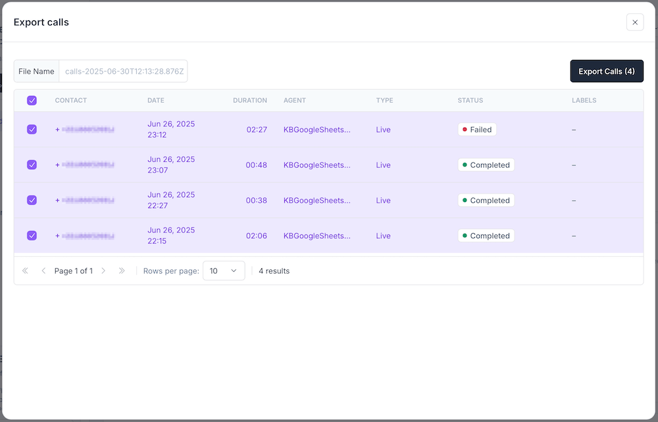This screenshot has height=422, width=658.
Task: Go to first page pagination arrow
Action: pyautogui.click(x=26, y=271)
